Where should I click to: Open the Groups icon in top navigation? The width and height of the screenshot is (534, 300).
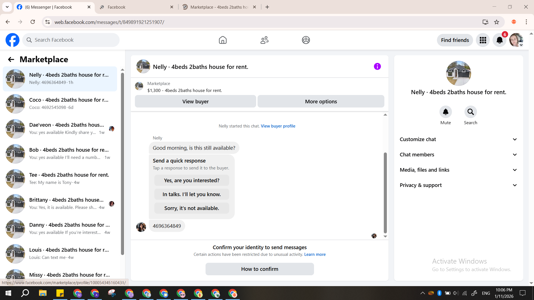306,40
